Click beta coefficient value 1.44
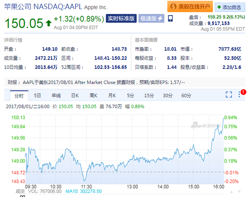 [x=172, y=67]
